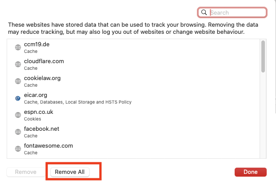276x185 pixels.
Task: Click the blue eicar.org favicon
Action: coord(18,98)
